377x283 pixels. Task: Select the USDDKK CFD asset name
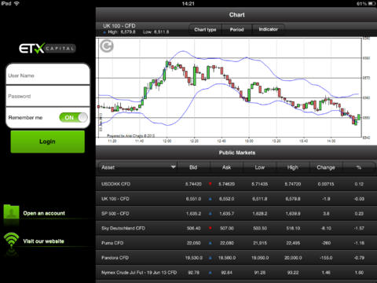116,184
